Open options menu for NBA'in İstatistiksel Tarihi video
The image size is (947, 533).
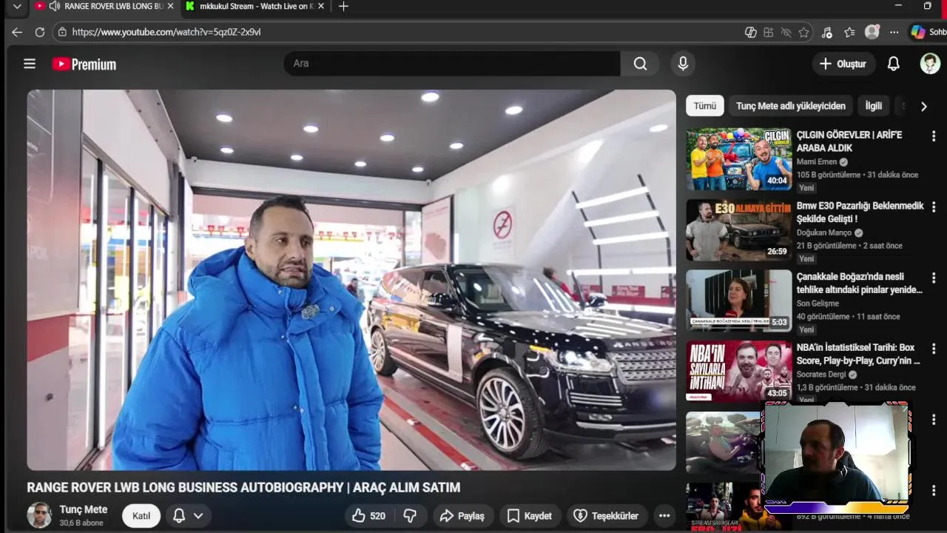934,349
